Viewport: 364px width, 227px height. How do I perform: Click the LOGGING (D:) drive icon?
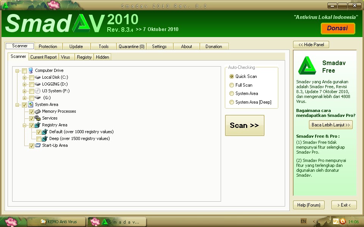38,84
